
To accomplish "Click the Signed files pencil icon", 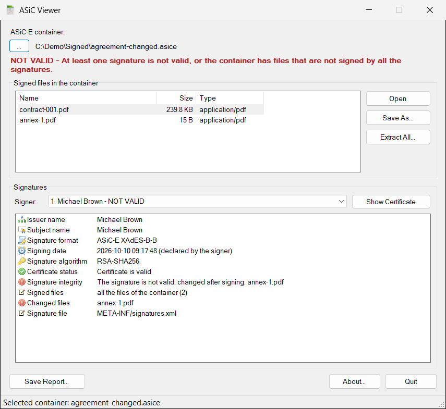I will pyautogui.click(x=22, y=292).
